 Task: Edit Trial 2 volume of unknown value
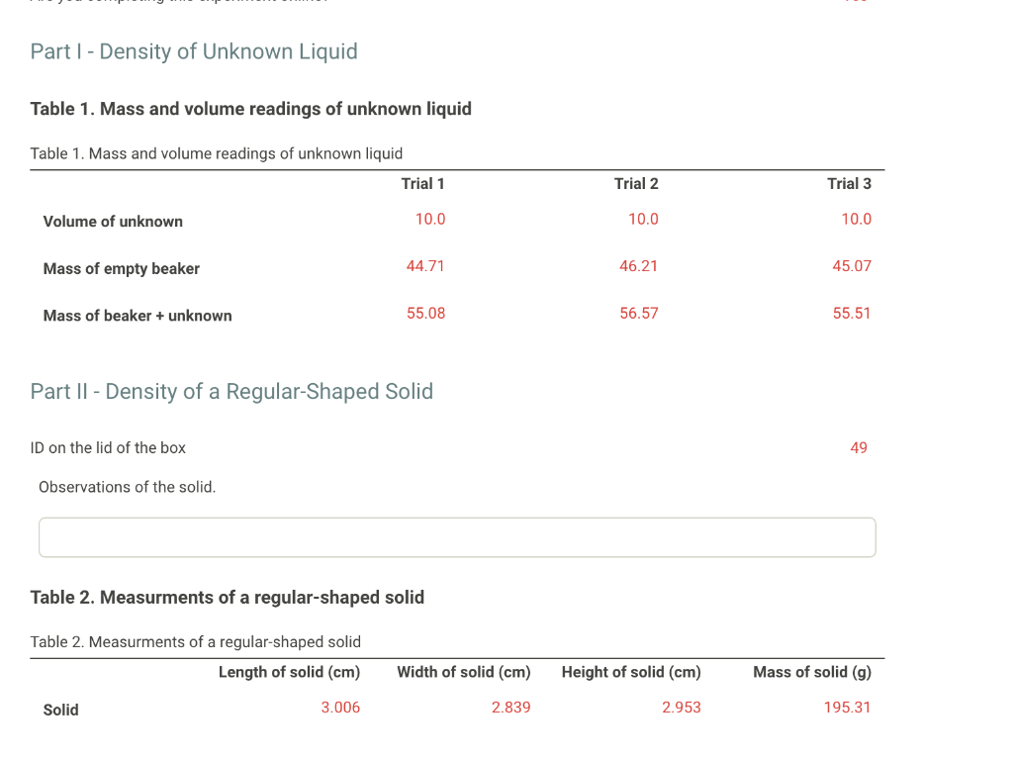[x=643, y=219]
